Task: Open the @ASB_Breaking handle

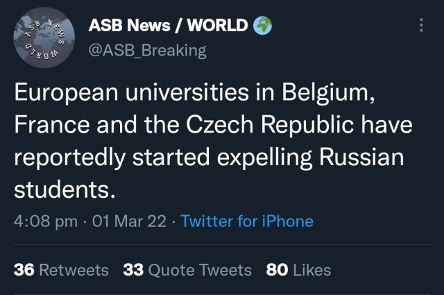Action: [148, 50]
